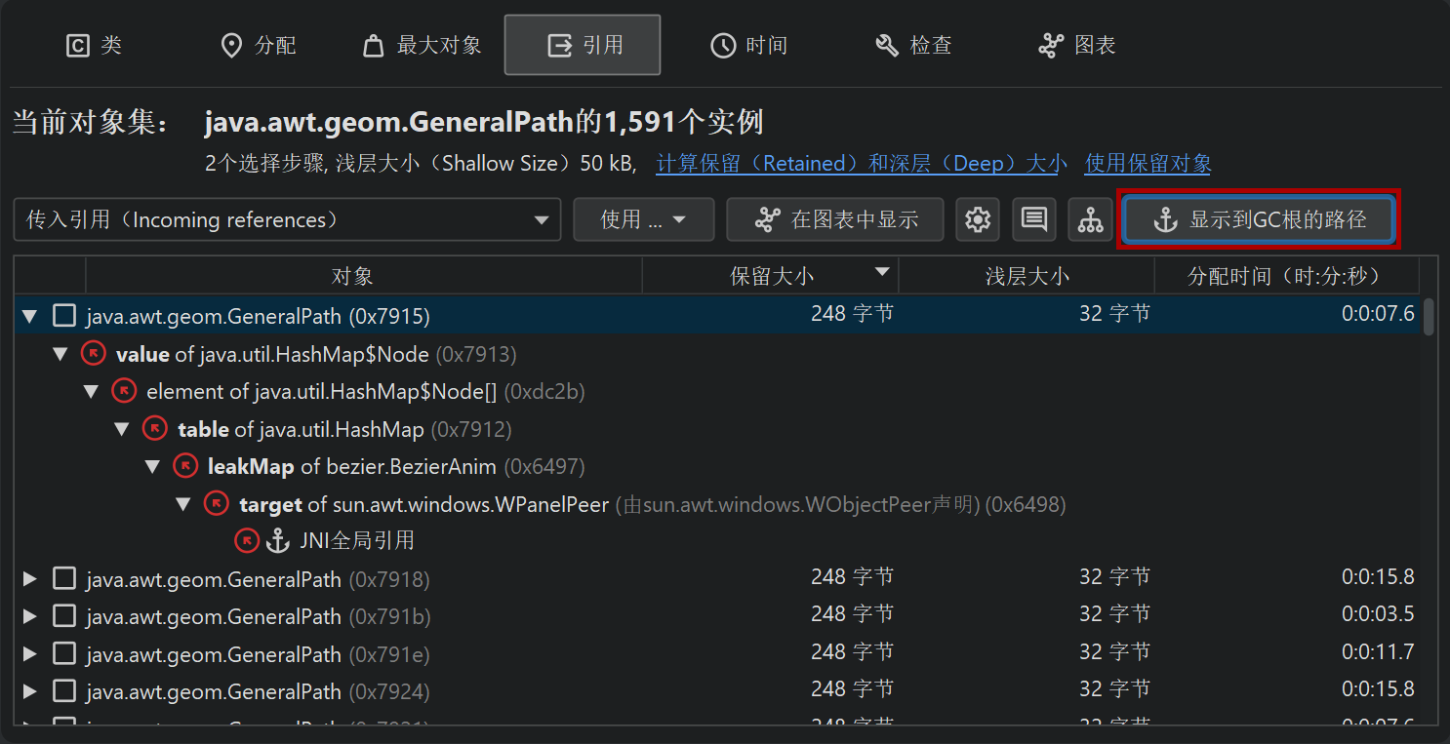Click reference icon beside element of HashMap$Node[]
Image resolution: width=1450 pixels, height=744 pixels.
coord(124,391)
